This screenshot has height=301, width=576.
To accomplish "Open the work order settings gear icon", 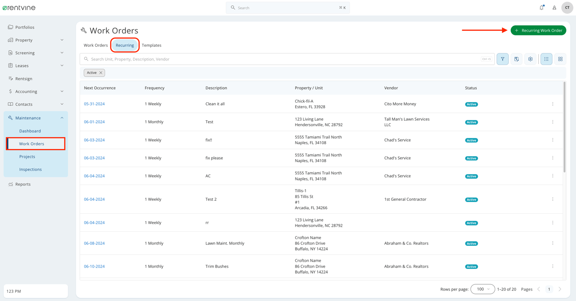I will click(x=530, y=59).
